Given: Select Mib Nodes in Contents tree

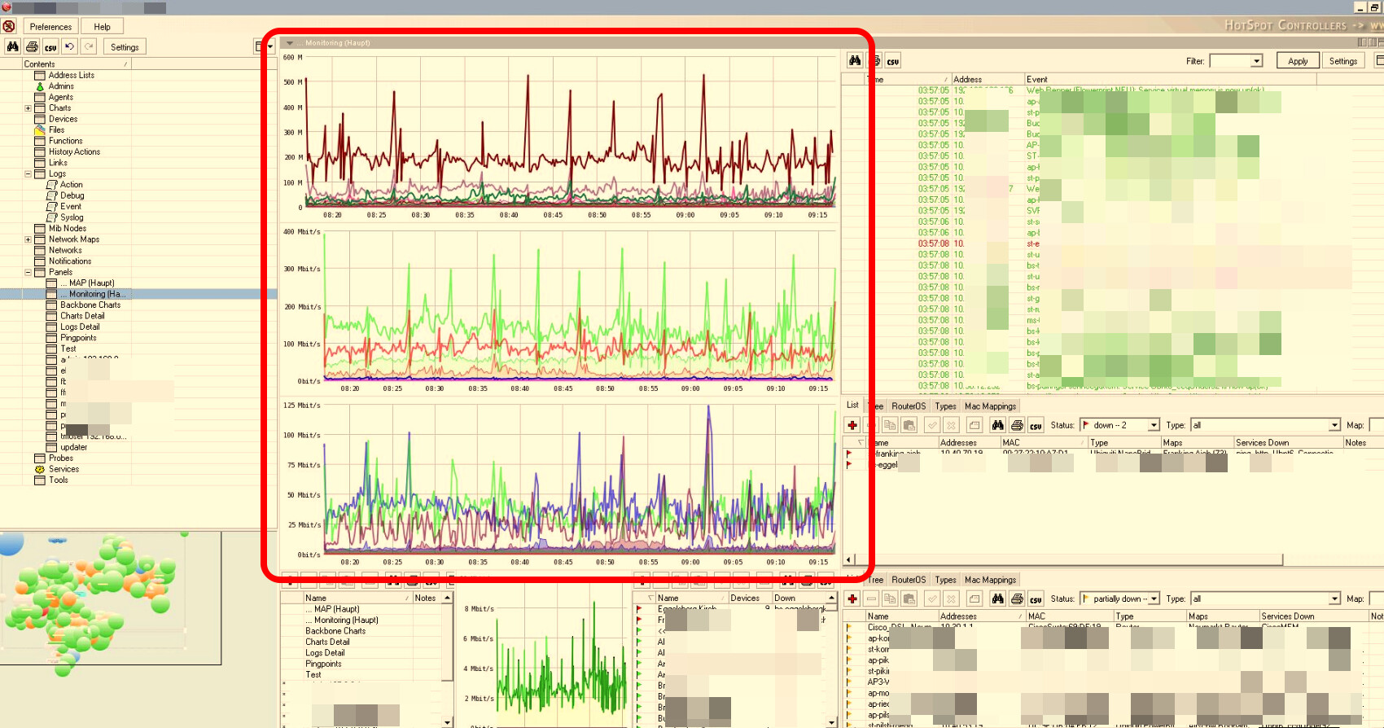Looking at the screenshot, I should [x=67, y=229].
